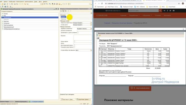Image resolution: width=186 pixels, height=105 pixels.
Task: Click the 'К скачиванию' button
Action: tap(140, 88)
